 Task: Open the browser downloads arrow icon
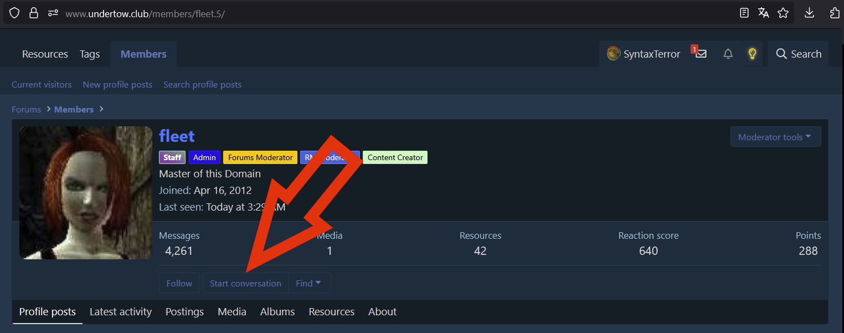tap(809, 13)
